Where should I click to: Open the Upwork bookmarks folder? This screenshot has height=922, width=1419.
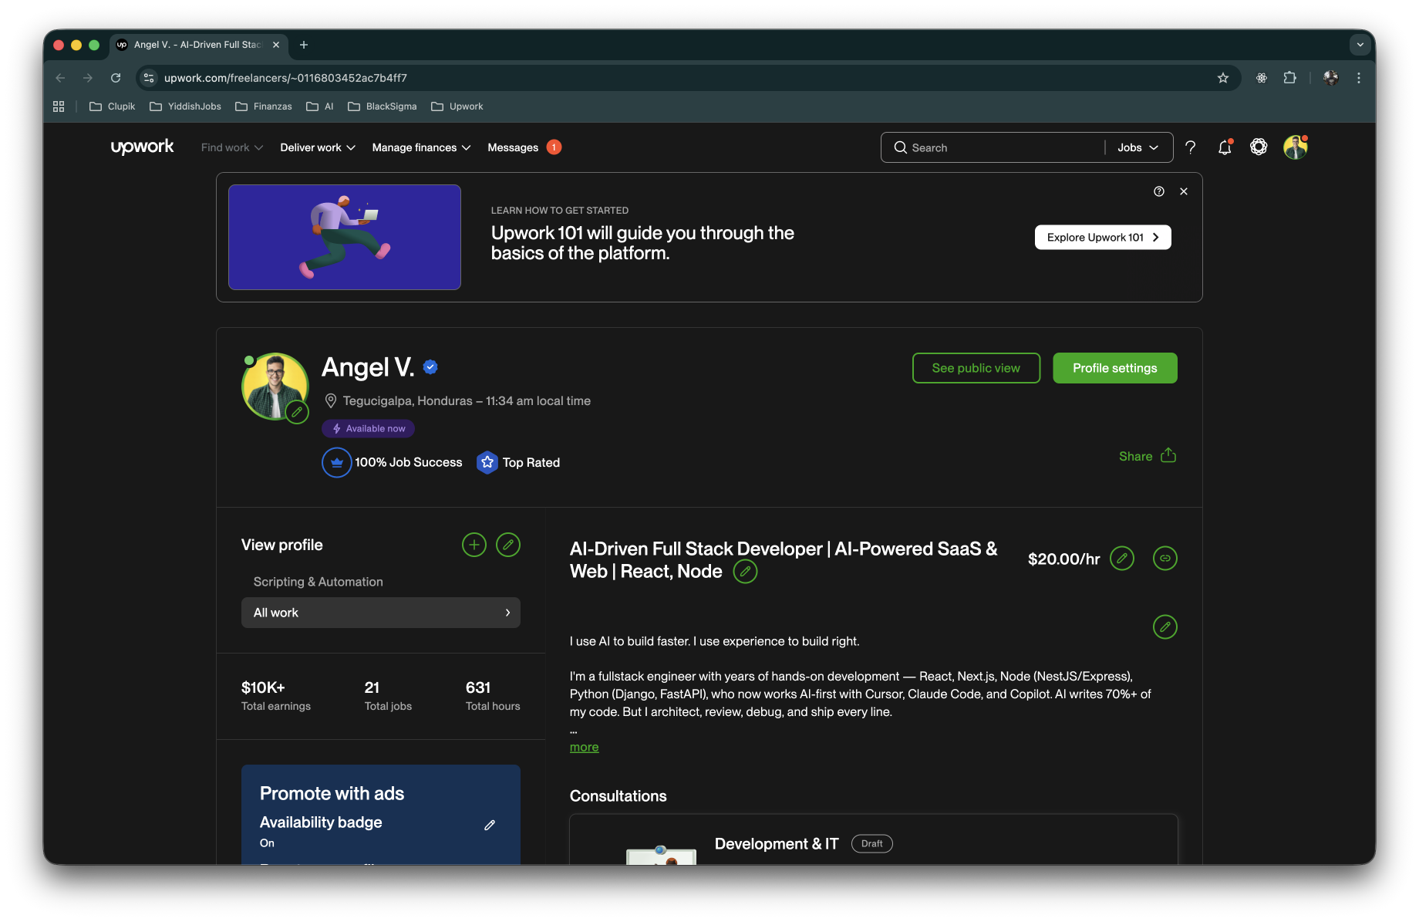click(x=457, y=106)
